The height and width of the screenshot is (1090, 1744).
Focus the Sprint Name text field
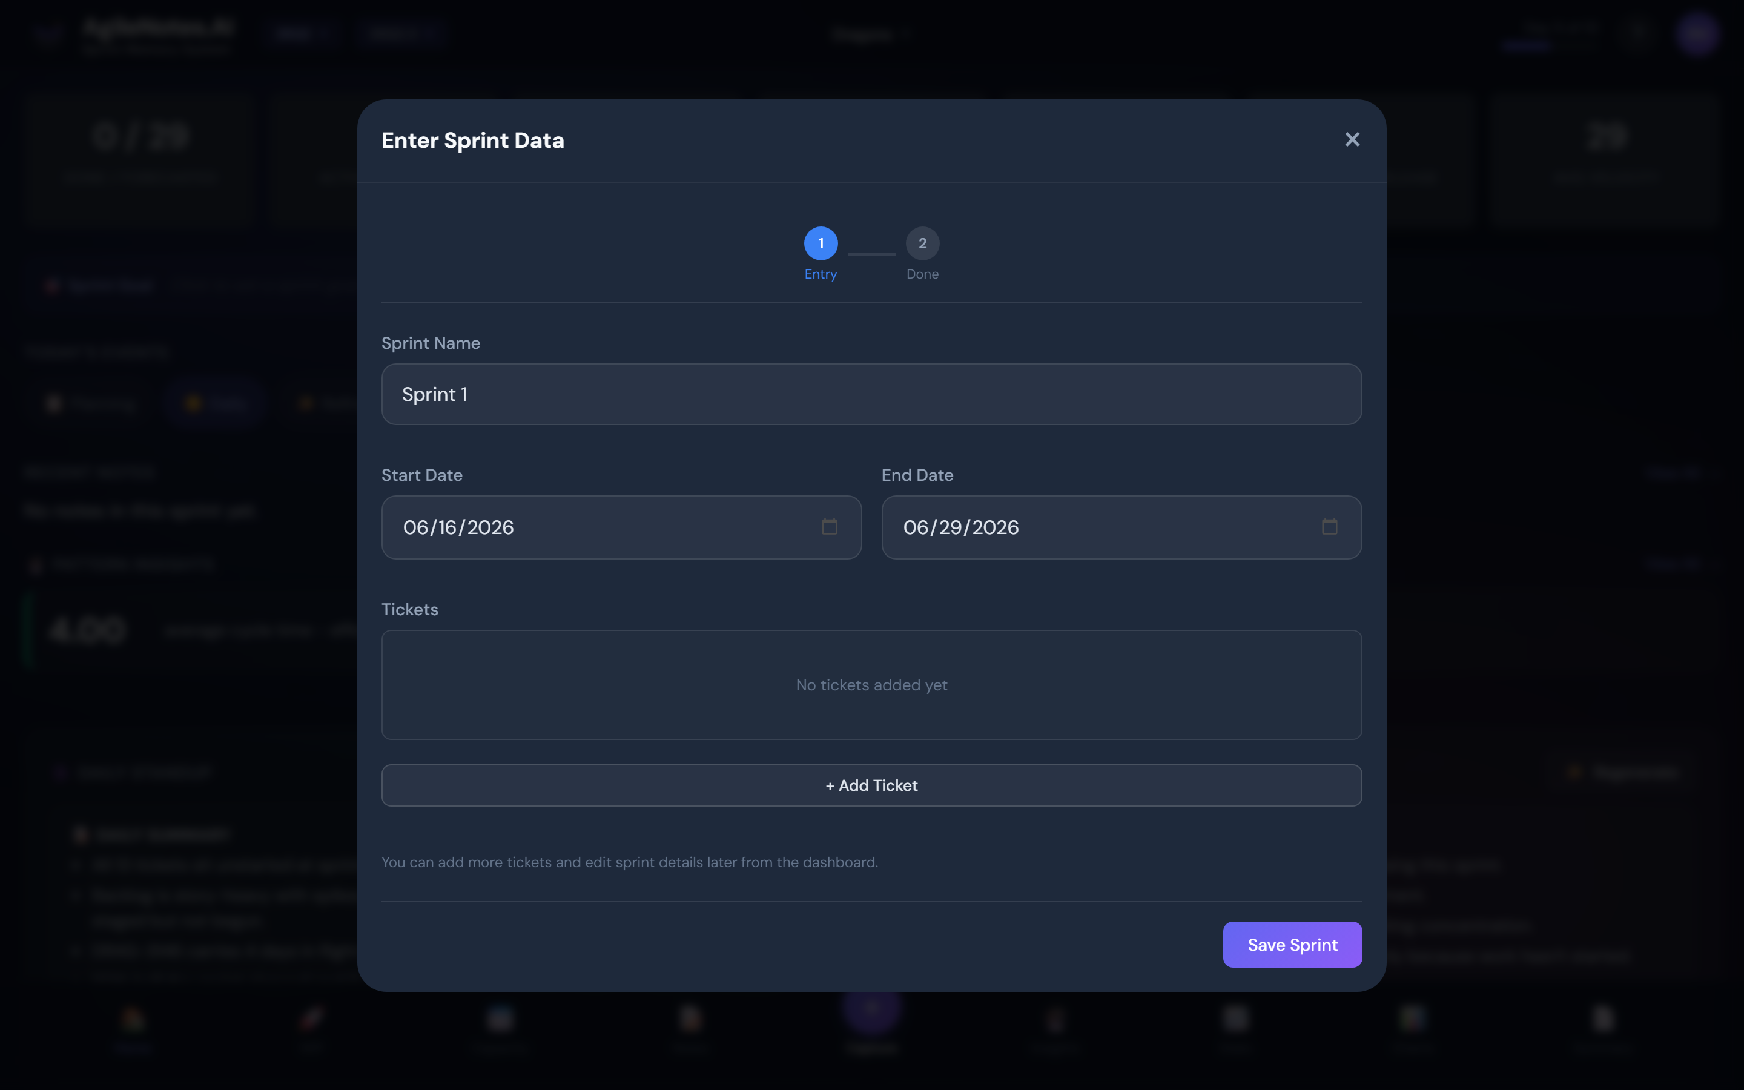[x=871, y=394]
